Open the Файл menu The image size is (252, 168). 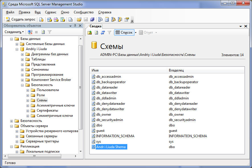[10, 12]
